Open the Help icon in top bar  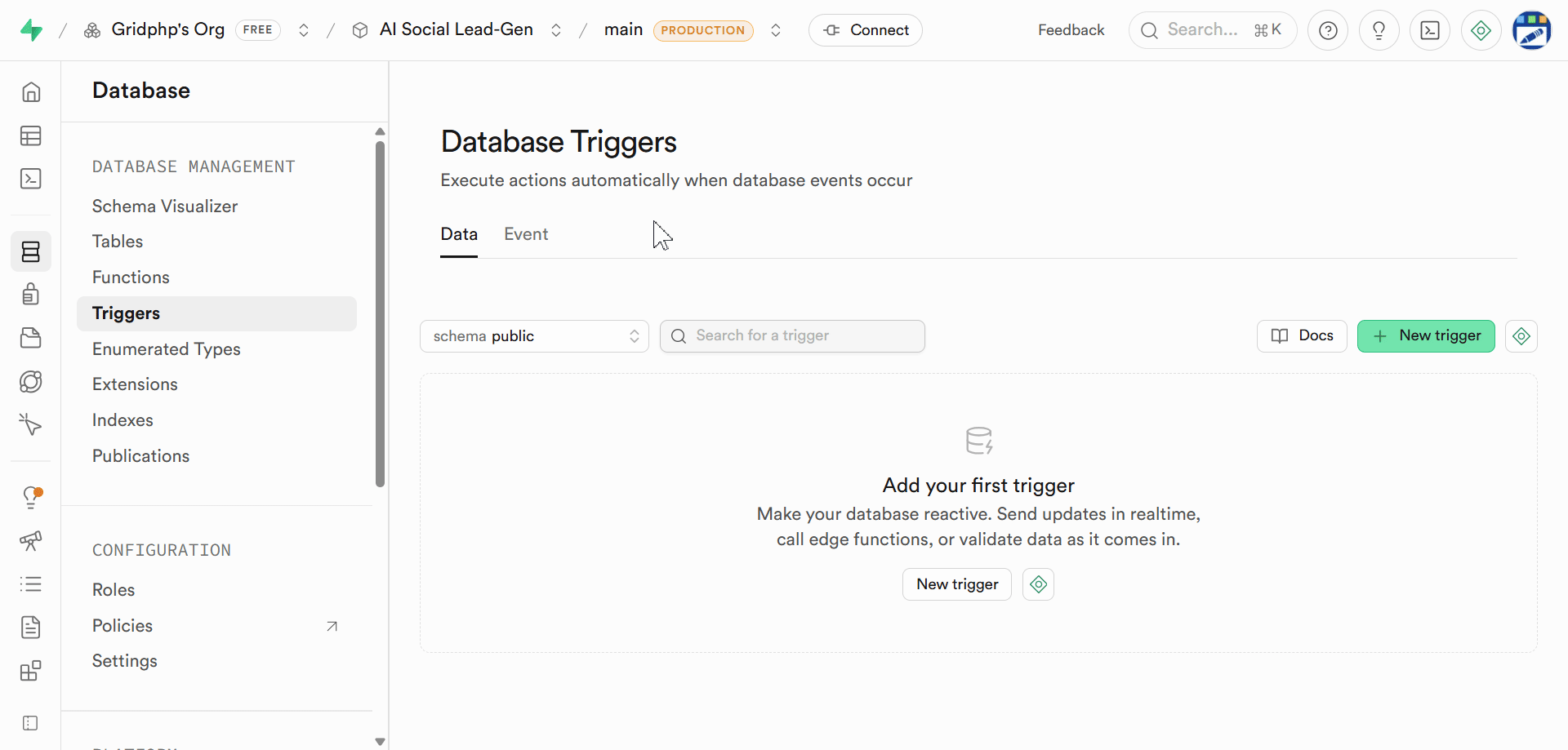pos(1328,31)
